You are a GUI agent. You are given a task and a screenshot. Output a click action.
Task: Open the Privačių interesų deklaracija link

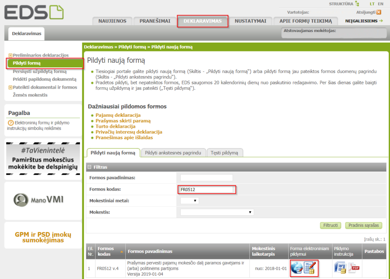coord(129,132)
